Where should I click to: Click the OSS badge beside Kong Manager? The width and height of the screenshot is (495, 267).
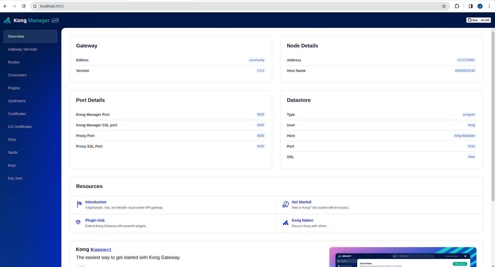(x=55, y=20)
